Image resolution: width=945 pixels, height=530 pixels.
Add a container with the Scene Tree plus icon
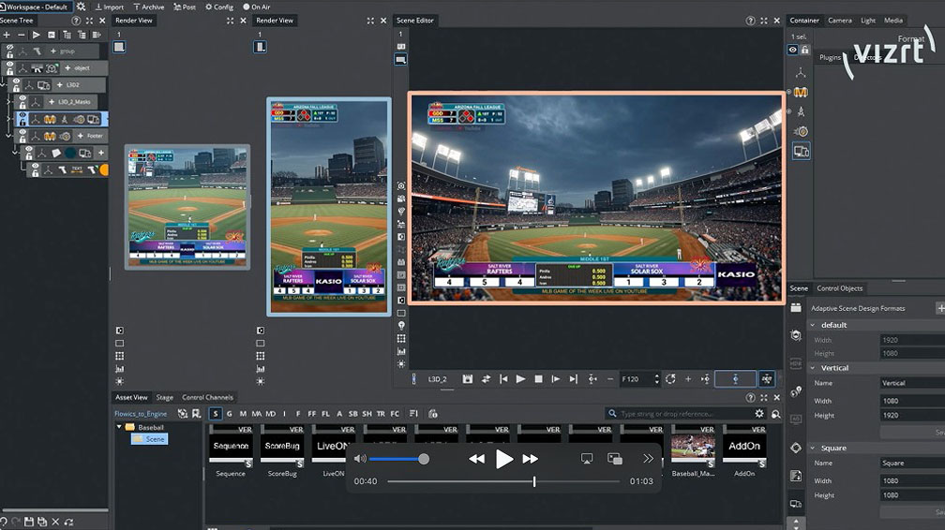[x=7, y=35]
